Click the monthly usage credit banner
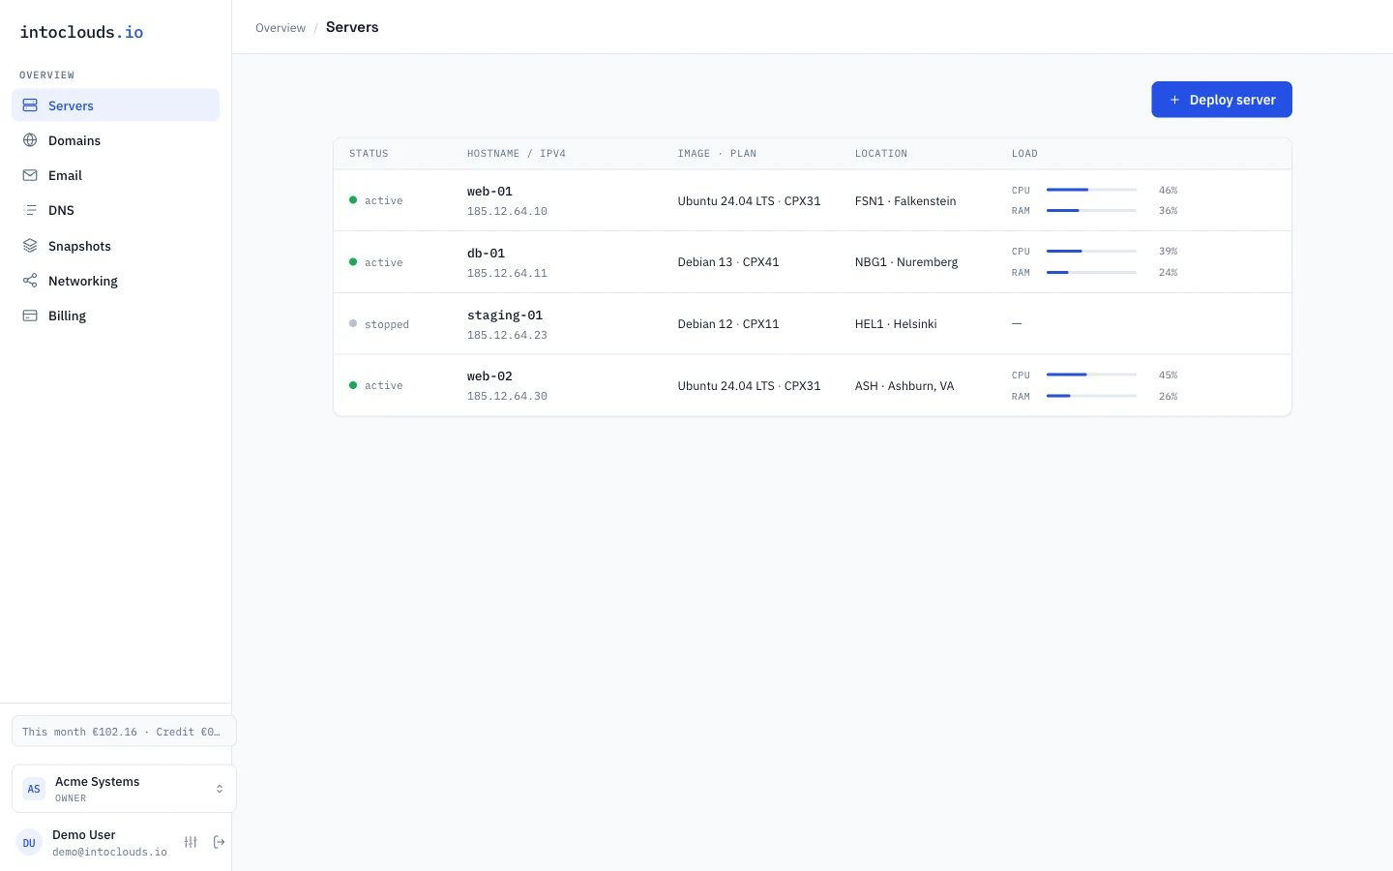This screenshot has height=871, width=1393. (124, 732)
